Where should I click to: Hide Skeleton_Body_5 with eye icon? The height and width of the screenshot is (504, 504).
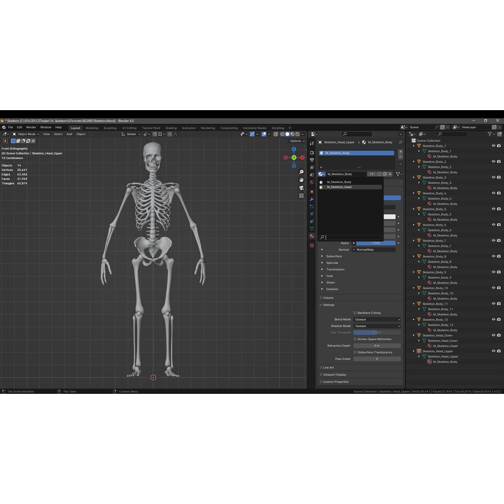(x=493, y=209)
